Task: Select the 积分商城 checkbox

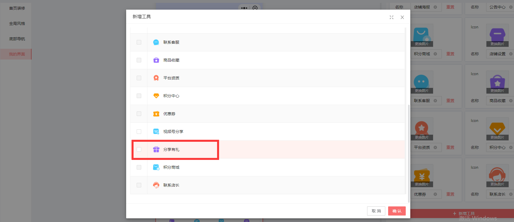Action: pos(139,167)
